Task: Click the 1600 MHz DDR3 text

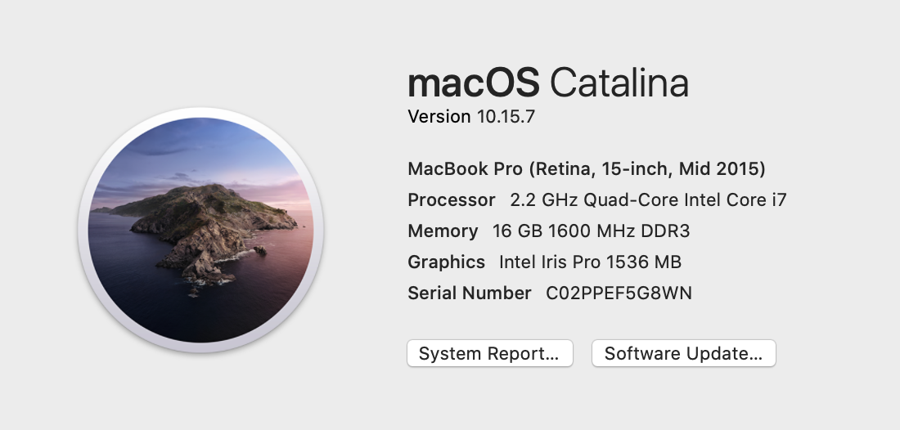Action: [619, 231]
